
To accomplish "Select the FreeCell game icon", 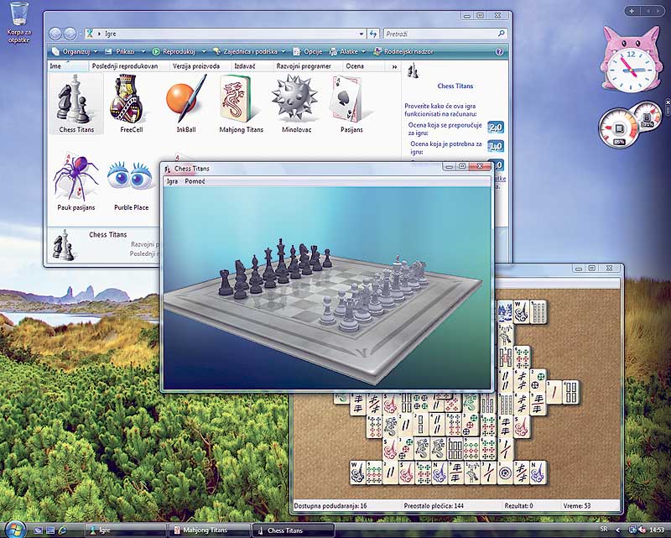I will [x=131, y=103].
